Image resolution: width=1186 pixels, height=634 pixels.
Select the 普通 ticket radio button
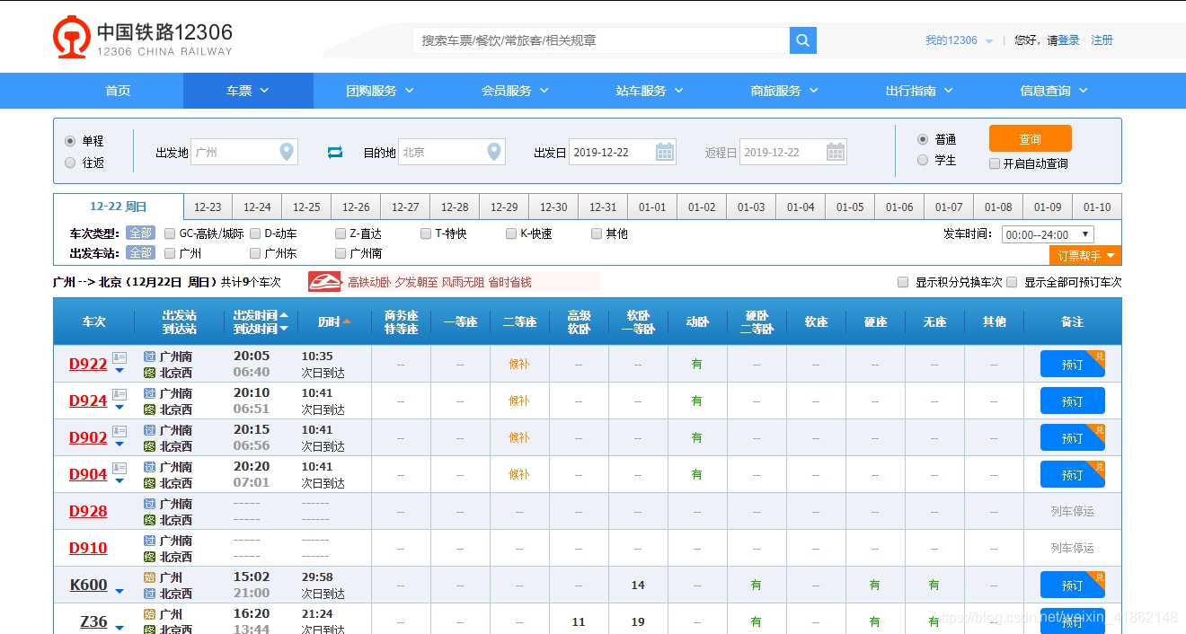pos(923,139)
